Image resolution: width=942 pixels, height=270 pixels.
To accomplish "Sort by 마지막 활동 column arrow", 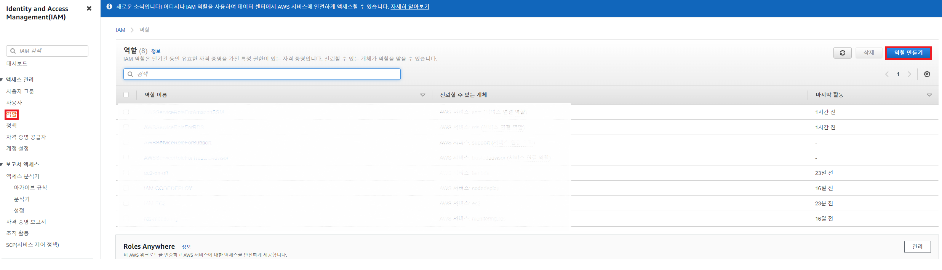I will point(929,95).
